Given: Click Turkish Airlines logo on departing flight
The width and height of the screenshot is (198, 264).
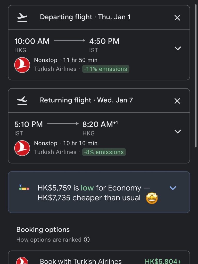Looking at the screenshot, I should coord(22,65).
